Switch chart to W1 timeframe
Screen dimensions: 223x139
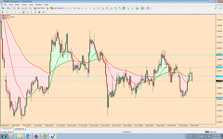click(x=94, y=8)
